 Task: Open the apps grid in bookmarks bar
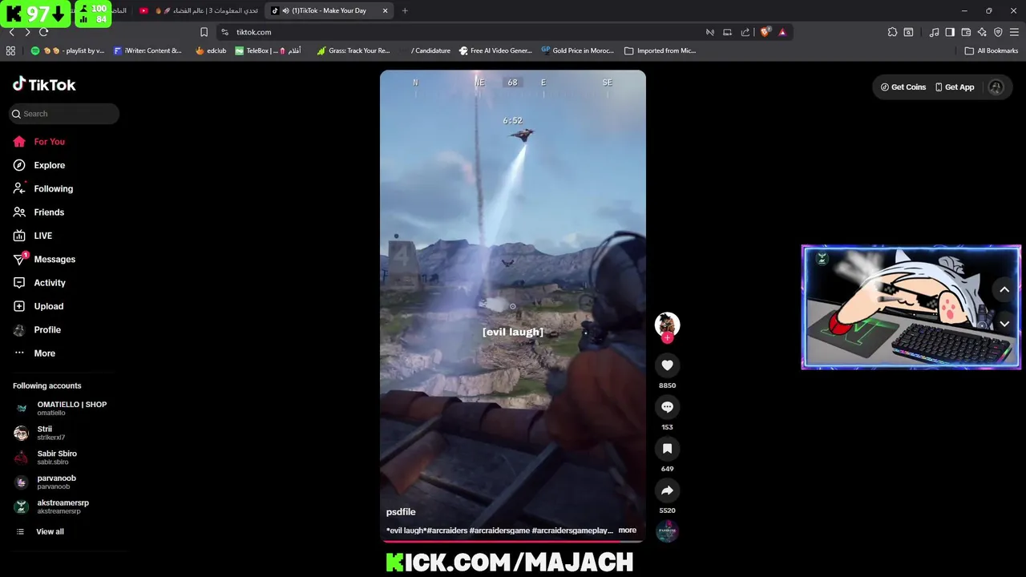[x=10, y=50]
